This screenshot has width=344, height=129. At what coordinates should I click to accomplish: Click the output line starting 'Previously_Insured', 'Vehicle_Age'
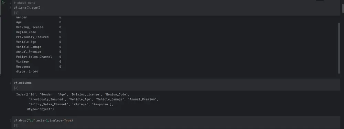tap(94, 99)
